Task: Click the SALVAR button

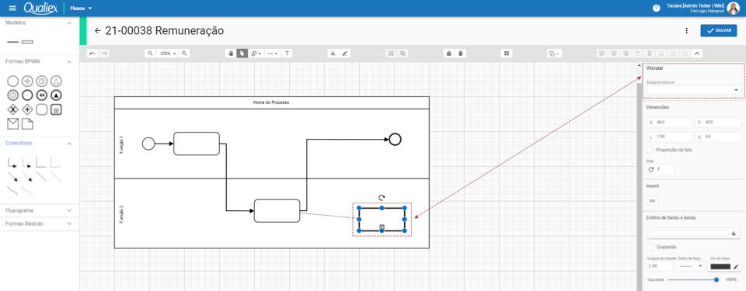Action: 718,30
